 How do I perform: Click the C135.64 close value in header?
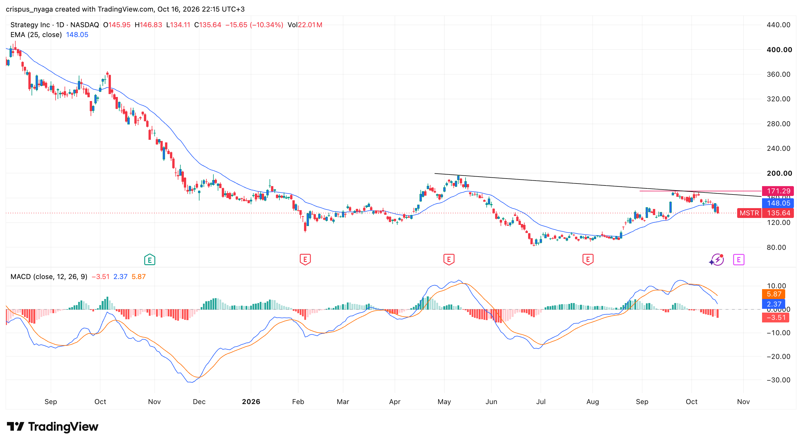pos(208,25)
